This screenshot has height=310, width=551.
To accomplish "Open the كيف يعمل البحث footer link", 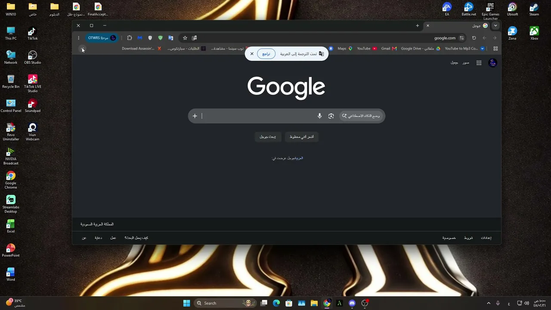I will point(136,238).
